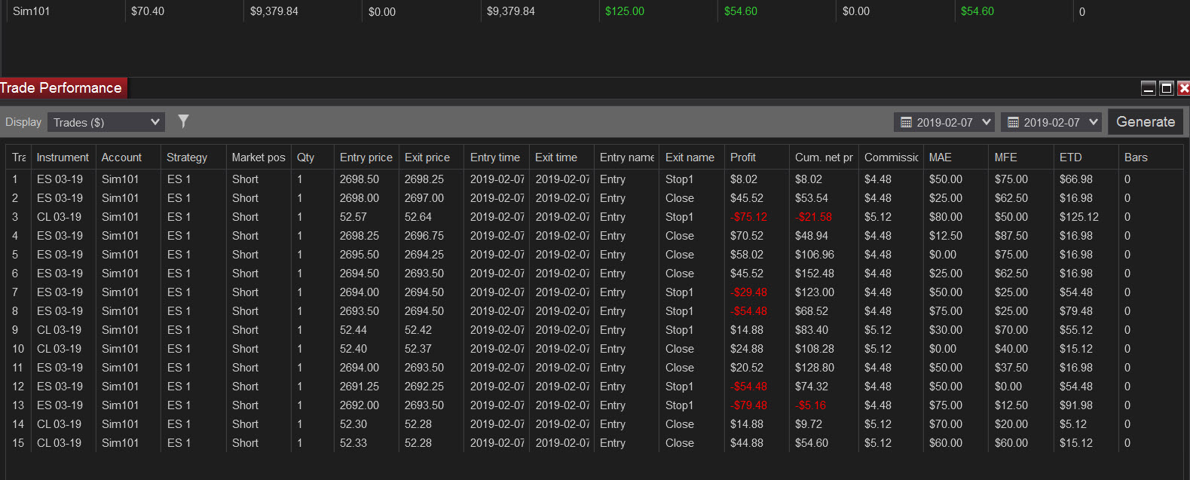Screen dimensions: 1190x480
Task: Click entry price 2698.00 in trade 2
Action: [359, 198]
